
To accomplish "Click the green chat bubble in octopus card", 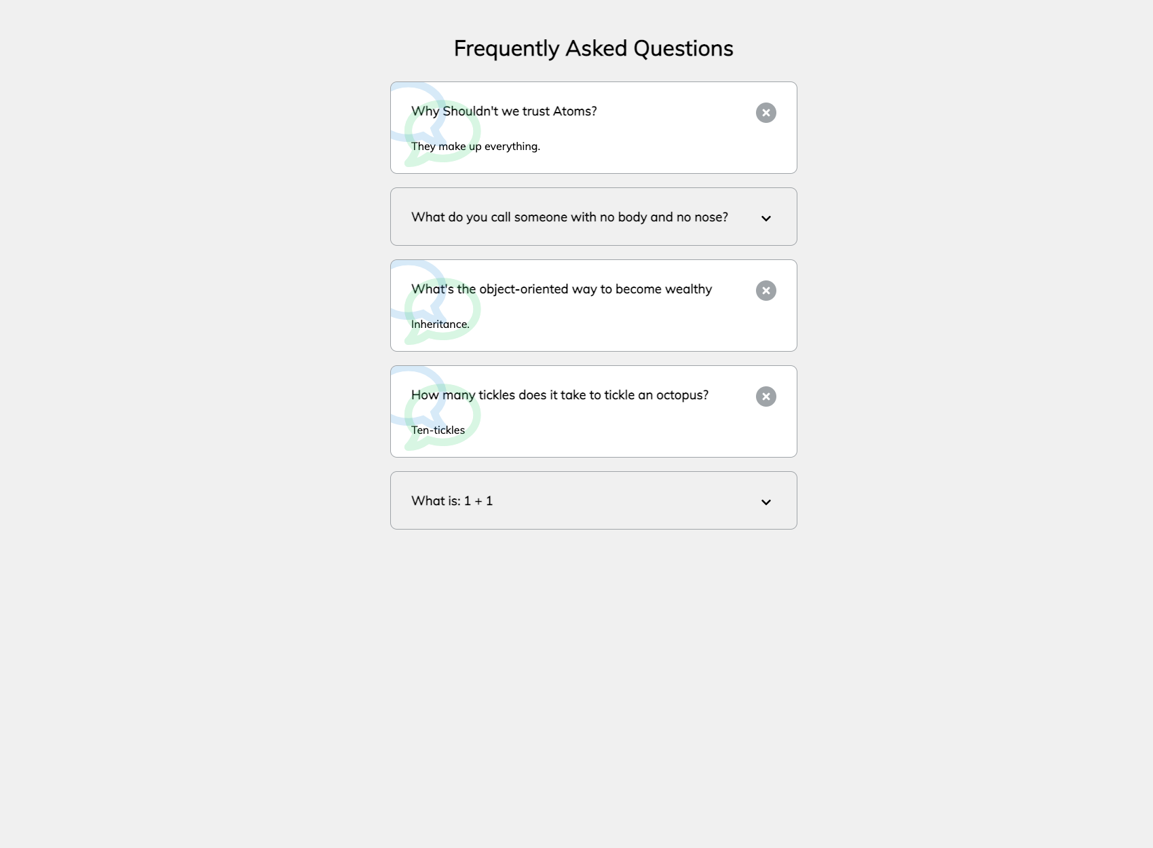I will pyautogui.click(x=442, y=417).
